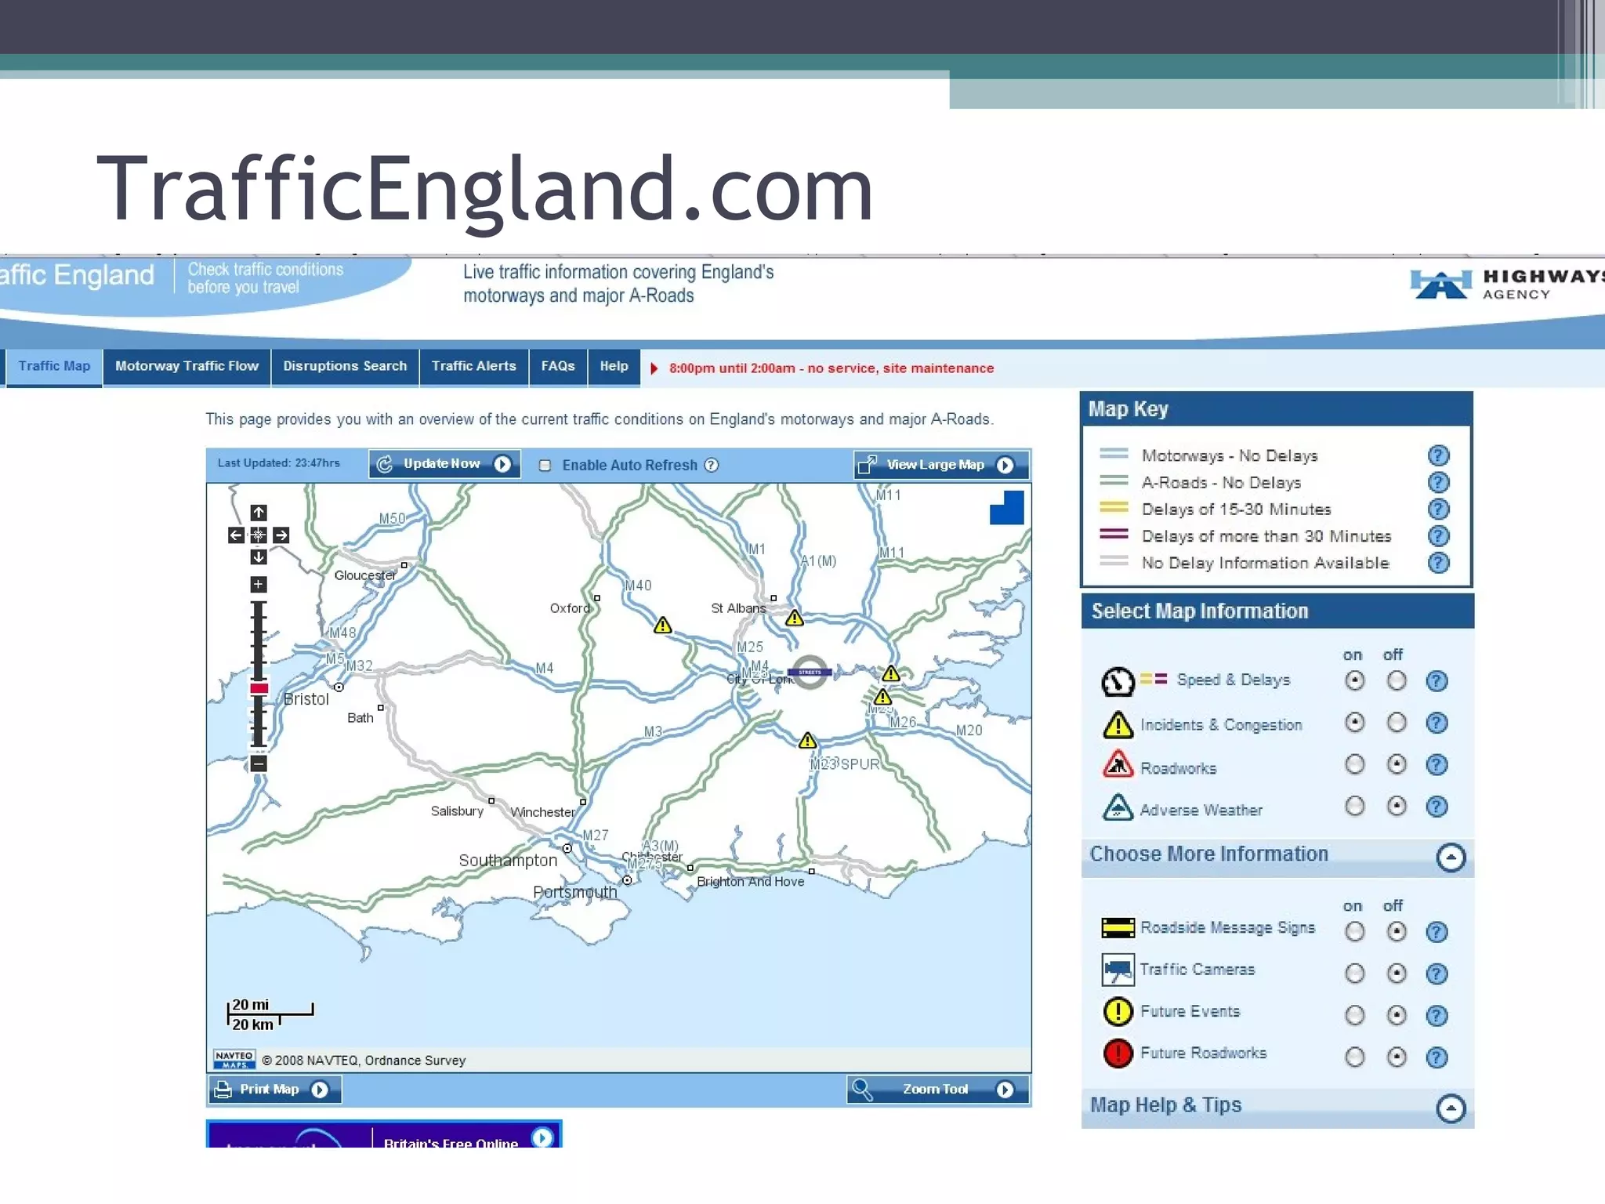Click the map recenter icon between arrows
The width and height of the screenshot is (1605, 1204).
(259, 535)
